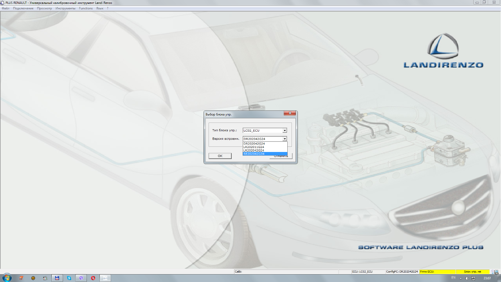Screen dimensions: 501x282
Task: Show hidden system tray icons arrow
Action: [461, 278]
